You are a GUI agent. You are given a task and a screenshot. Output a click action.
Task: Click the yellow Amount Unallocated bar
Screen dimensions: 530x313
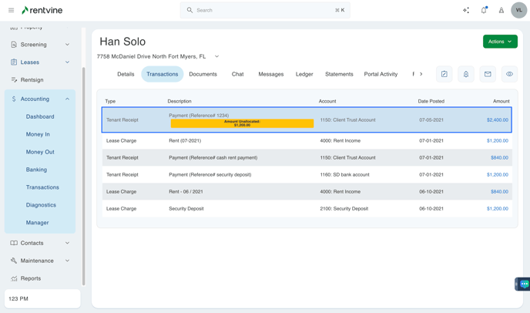click(242, 123)
